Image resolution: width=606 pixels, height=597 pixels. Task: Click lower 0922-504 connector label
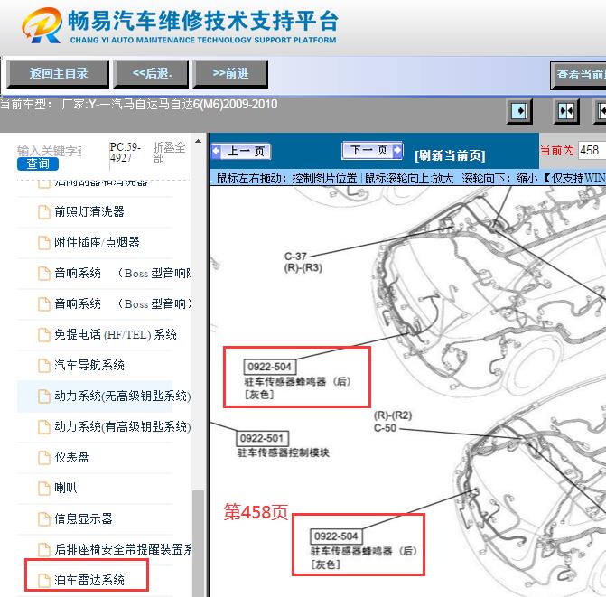coord(336,536)
